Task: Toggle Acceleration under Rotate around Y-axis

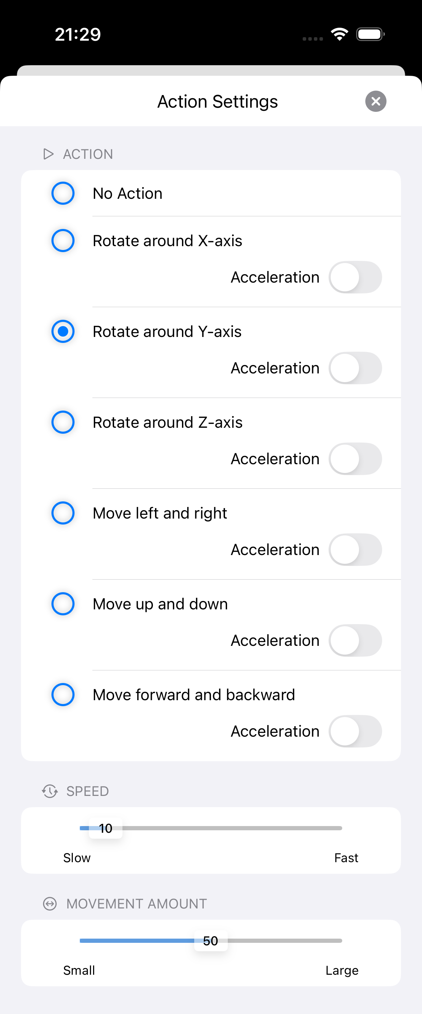Action: 355,368
